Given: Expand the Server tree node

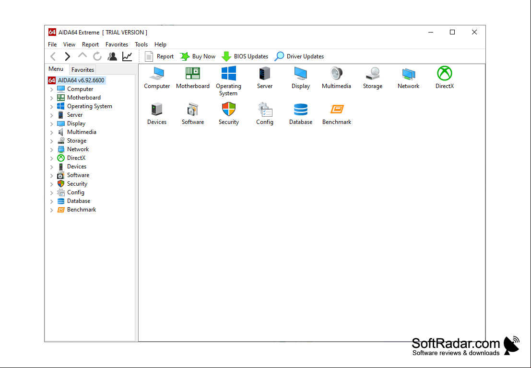Looking at the screenshot, I should 51,115.
